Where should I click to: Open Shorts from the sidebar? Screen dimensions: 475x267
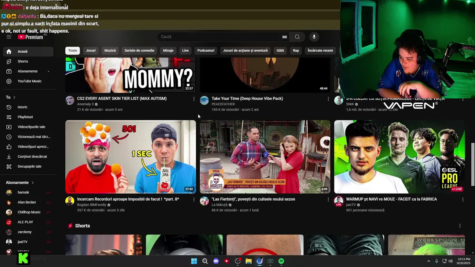pos(28,61)
